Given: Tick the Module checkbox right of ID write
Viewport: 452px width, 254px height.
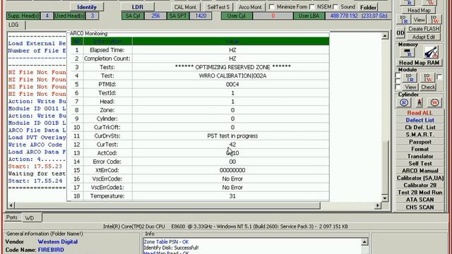Looking at the screenshot, I should point(439,77).
